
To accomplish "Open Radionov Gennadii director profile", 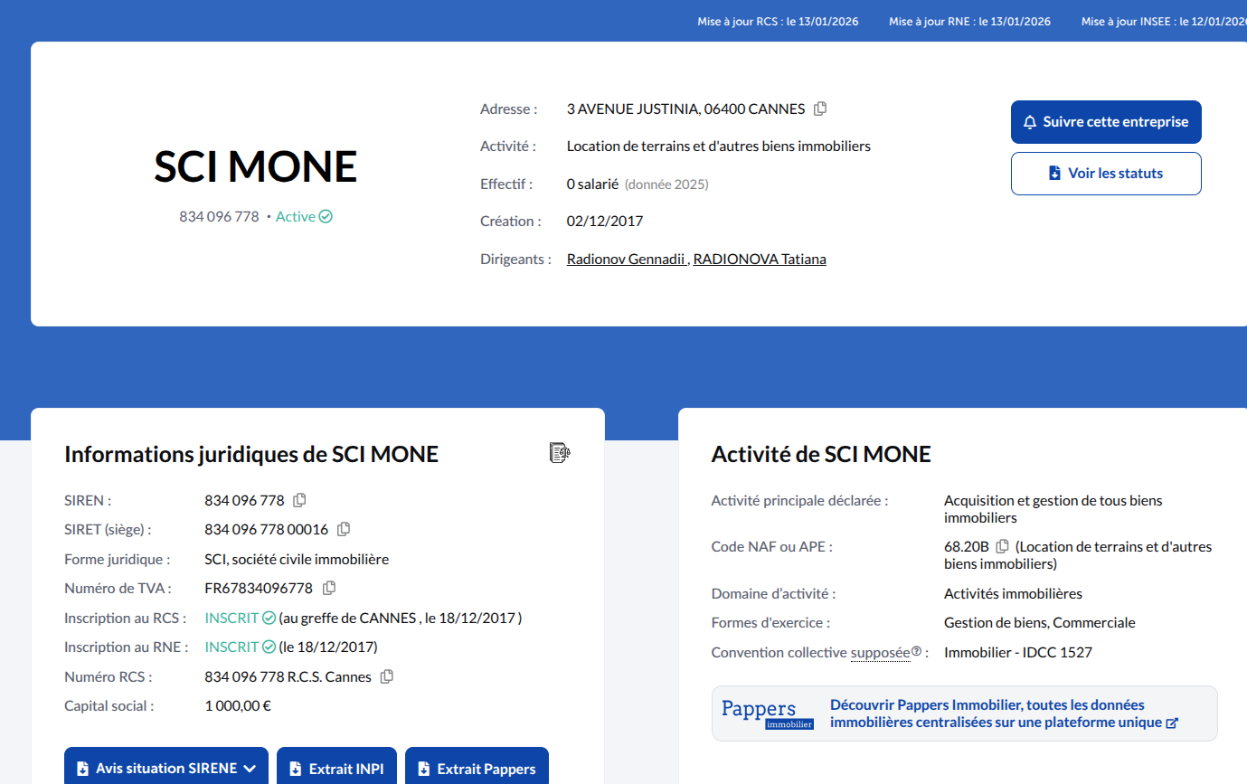I will [626, 260].
